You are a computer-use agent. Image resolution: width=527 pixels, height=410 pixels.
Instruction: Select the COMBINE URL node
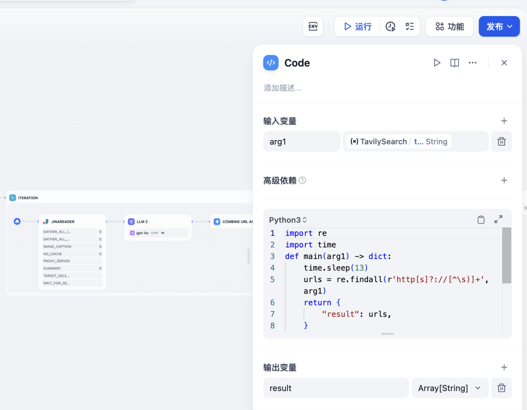click(232, 222)
